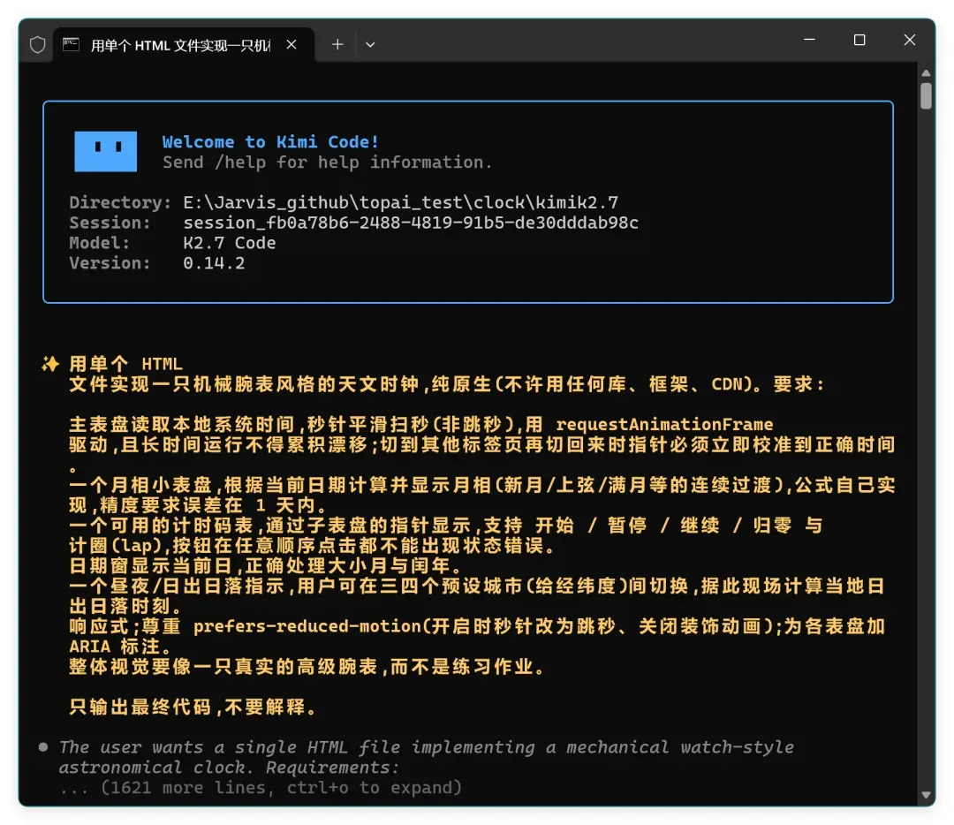Screen dimensions: 954x825
Task: Click the 'Model:' label
Action: pyautogui.click(x=99, y=243)
